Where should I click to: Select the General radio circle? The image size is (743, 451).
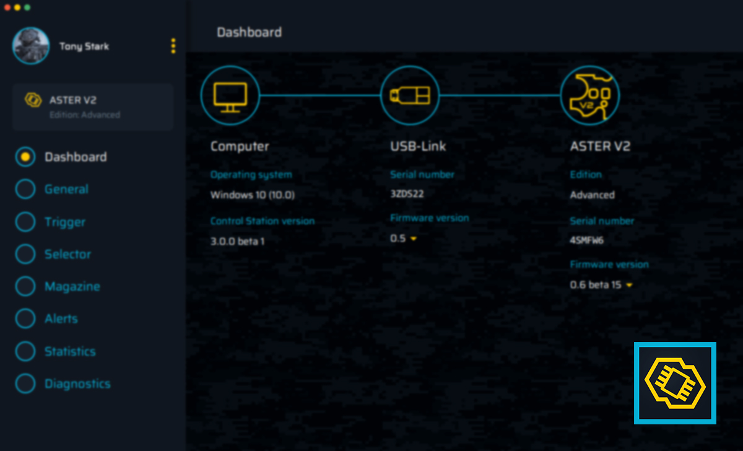click(x=25, y=190)
